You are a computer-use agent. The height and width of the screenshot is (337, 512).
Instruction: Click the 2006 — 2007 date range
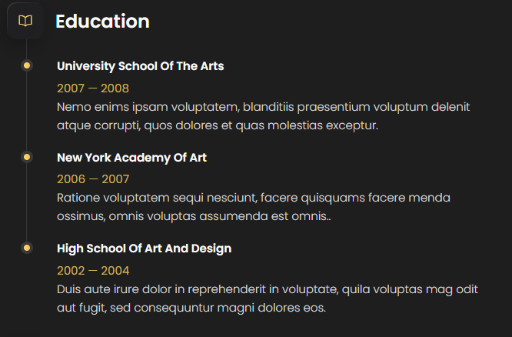click(x=93, y=179)
